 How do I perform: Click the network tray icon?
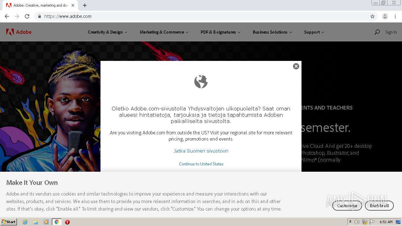pos(365,222)
